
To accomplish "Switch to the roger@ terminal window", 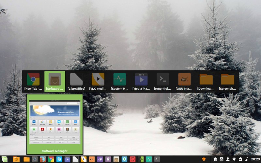I will point(163,81).
